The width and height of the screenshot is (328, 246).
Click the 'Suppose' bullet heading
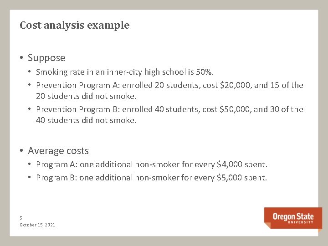click(46, 58)
